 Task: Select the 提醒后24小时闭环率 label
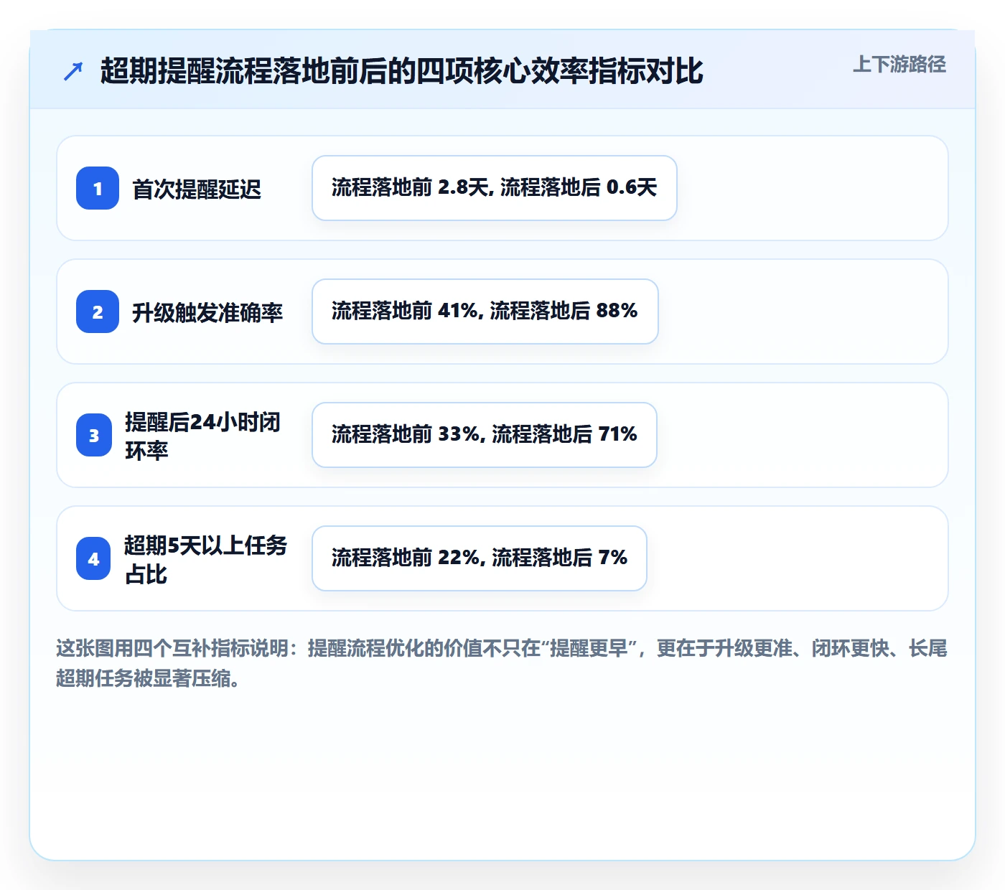203,436
